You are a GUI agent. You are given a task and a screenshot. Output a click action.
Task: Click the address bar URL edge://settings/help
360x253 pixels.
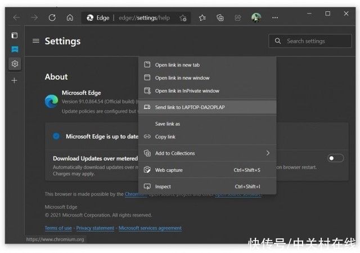pos(144,18)
